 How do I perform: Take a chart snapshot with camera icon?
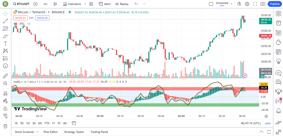click(x=263, y=4)
